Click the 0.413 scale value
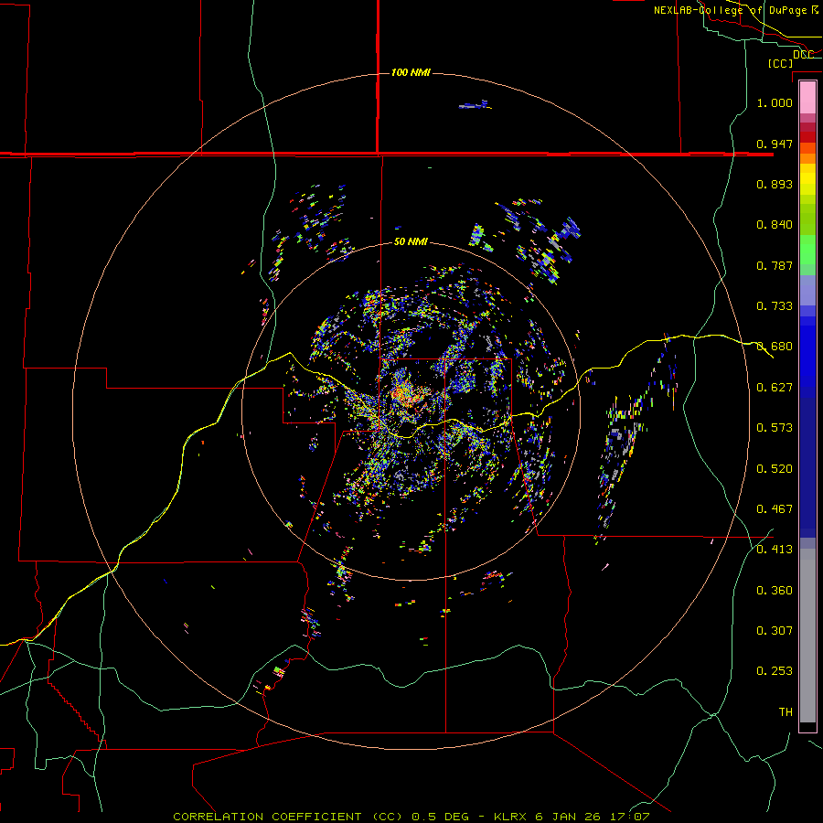The image size is (823, 823). tap(775, 550)
